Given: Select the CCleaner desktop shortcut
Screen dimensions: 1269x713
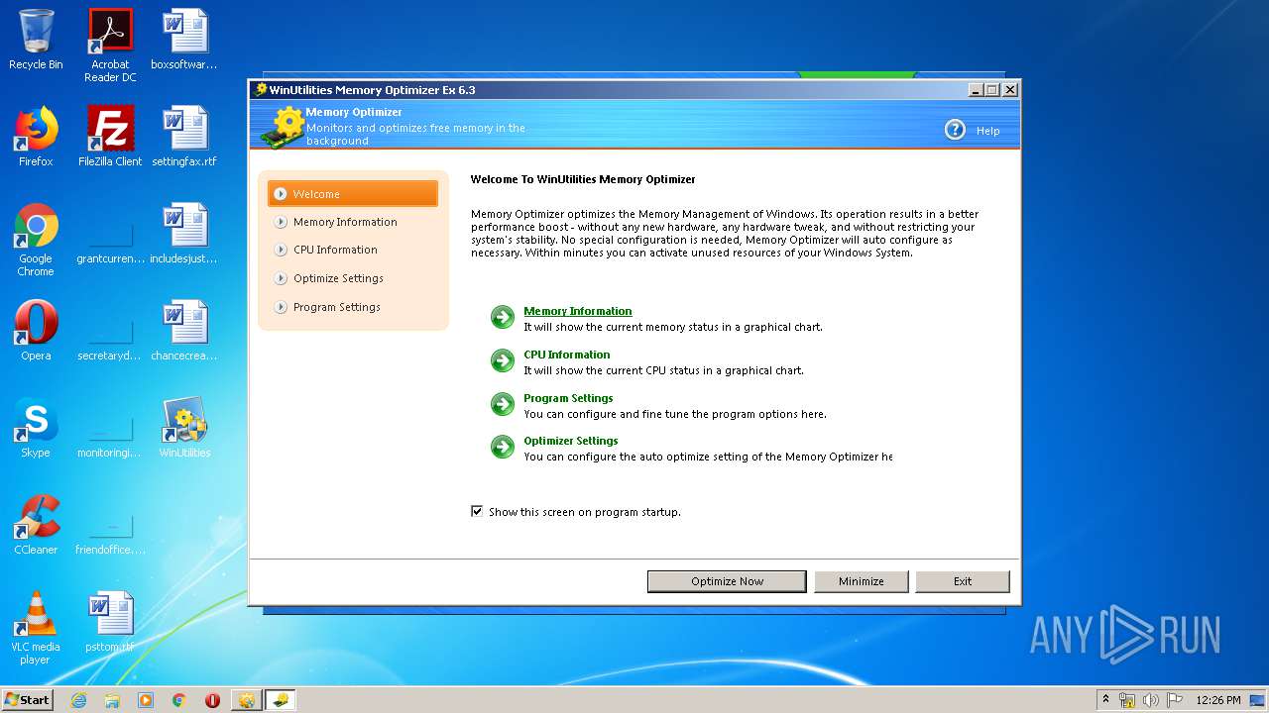Looking at the screenshot, I should coord(36,525).
